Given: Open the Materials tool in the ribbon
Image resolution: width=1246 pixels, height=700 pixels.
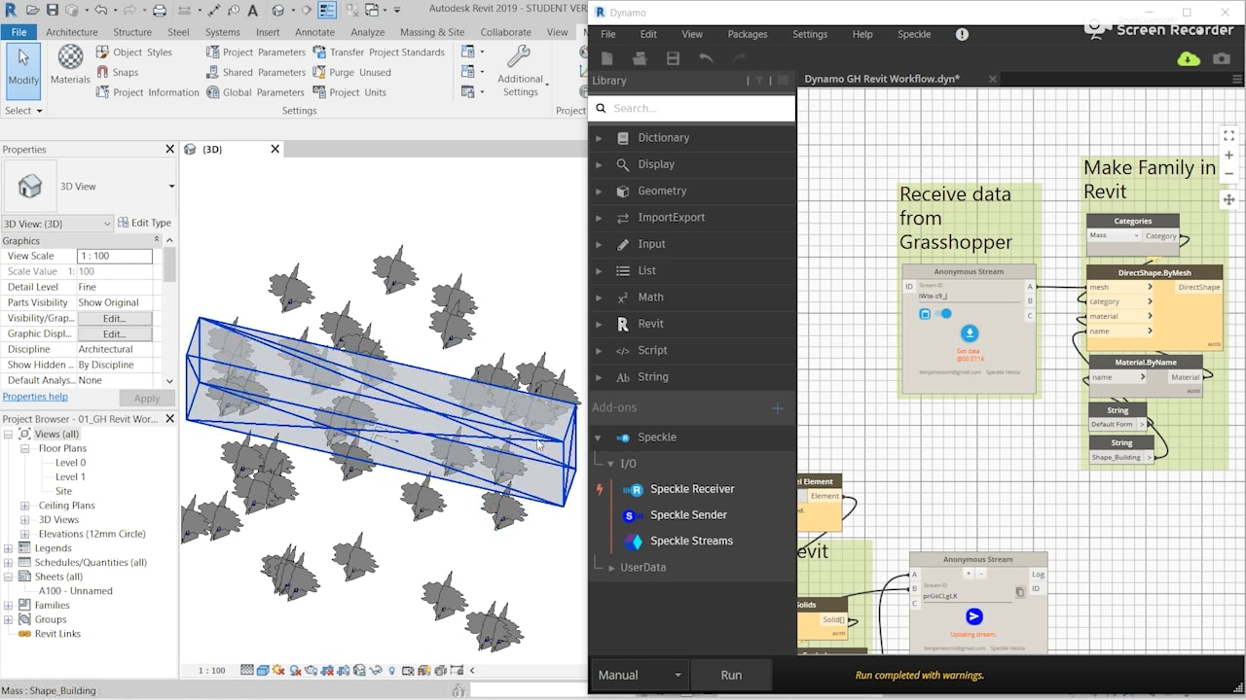Looking at the screenshot, I should coord(70,65).
